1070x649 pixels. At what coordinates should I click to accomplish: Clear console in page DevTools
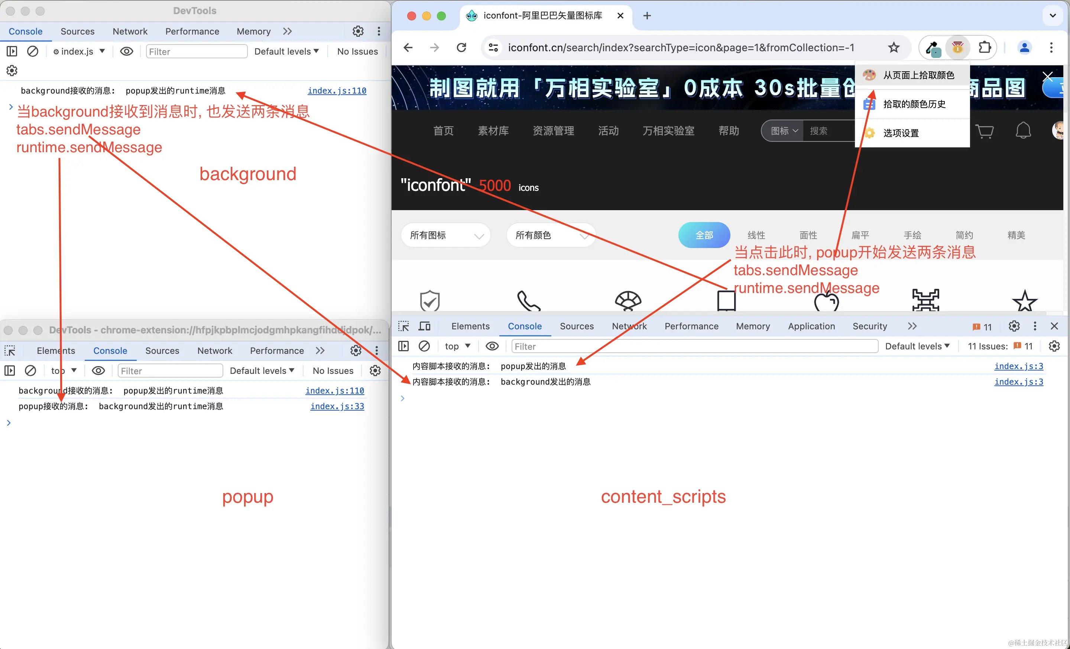[x=424, y=346]
